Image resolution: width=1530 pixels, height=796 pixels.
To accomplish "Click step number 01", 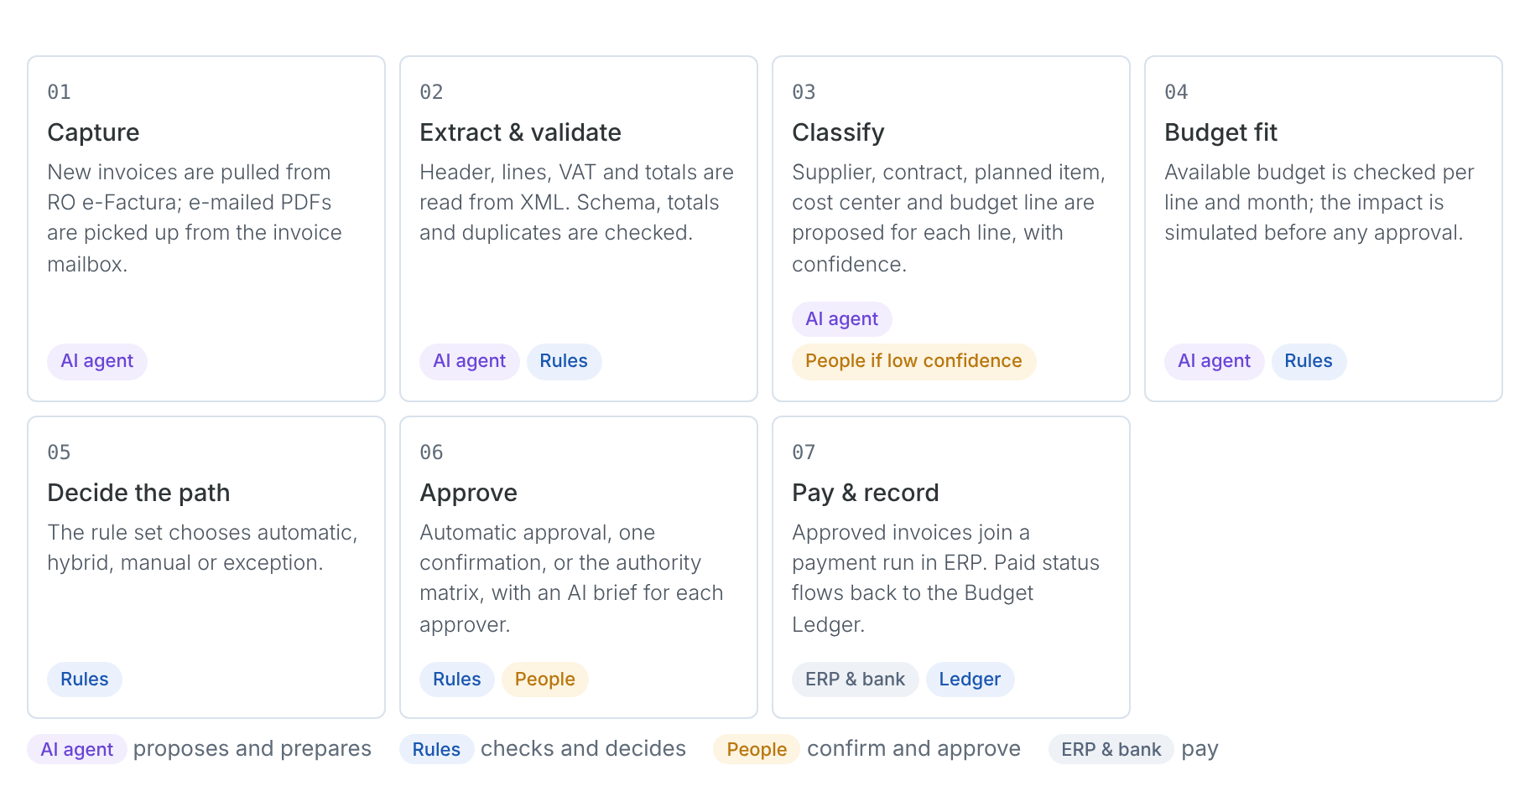I will tap(59, 92).
